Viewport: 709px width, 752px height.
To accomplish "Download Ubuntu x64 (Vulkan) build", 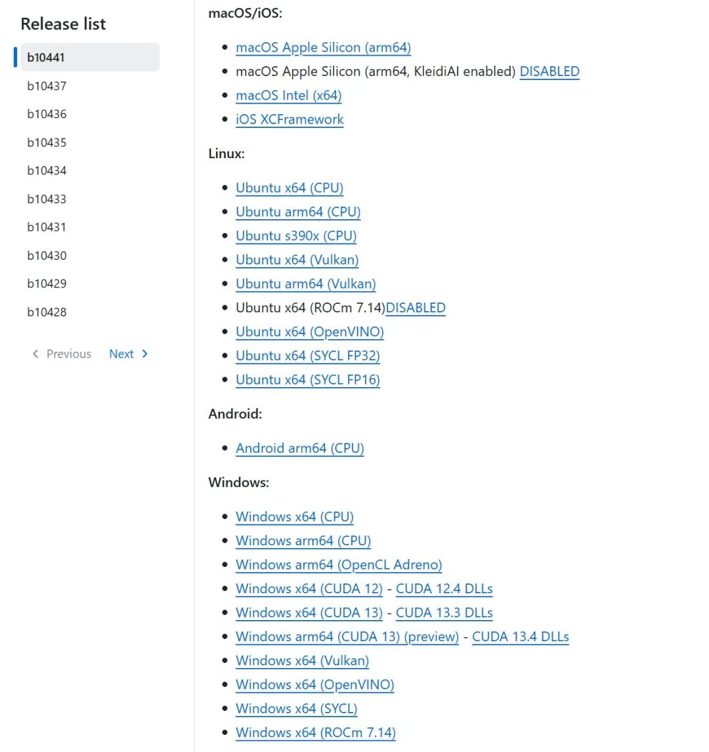I will click(x=297, y=260).
